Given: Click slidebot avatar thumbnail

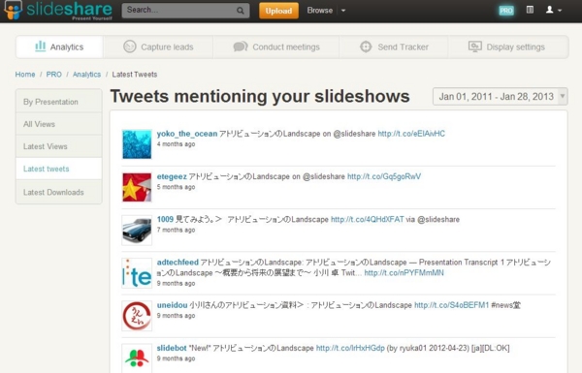Looking at the screenshot, I should click(137, 358).
